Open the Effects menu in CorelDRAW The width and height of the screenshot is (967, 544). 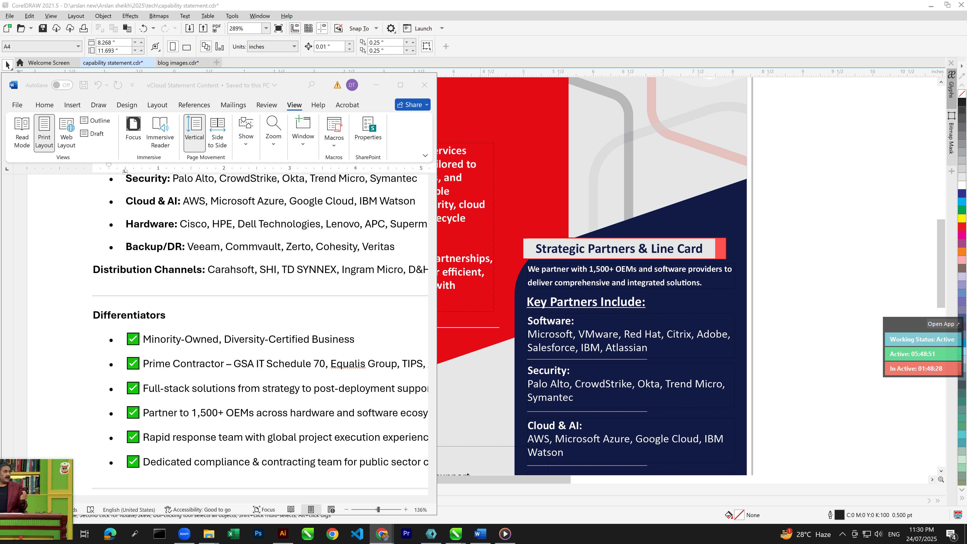130,16
